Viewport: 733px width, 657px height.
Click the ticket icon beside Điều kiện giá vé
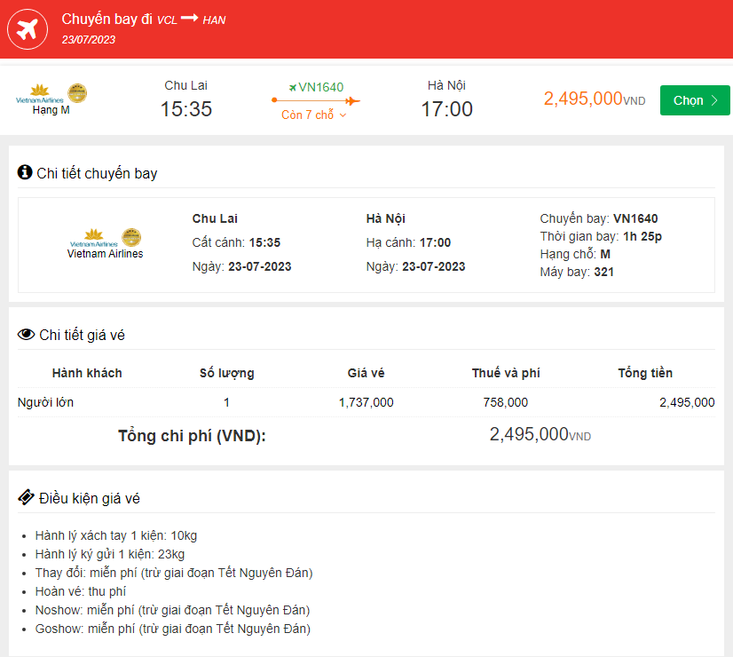point(27,497)
